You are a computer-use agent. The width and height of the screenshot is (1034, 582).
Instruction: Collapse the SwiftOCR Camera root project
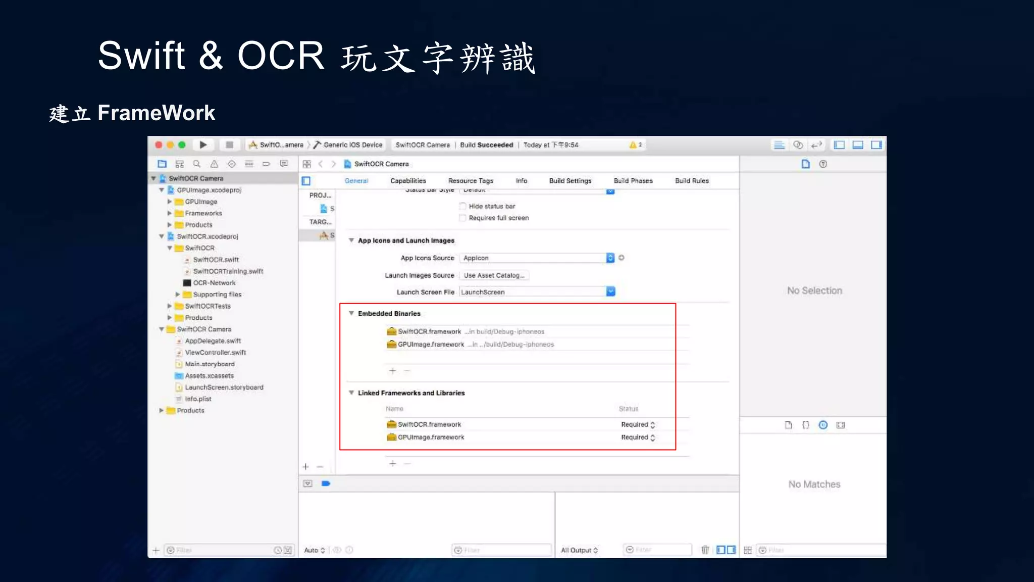pos(153,178)
